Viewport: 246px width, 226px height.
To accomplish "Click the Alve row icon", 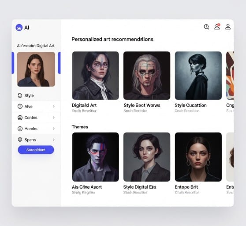I will pyautogui.click(x=20, y=106).
